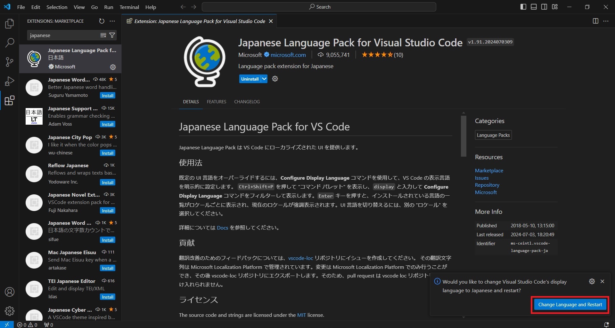Image resolution: width=615 pixels, height=328 pixels.
Task: Select the Extensions view icon
Action: (10, 100)
